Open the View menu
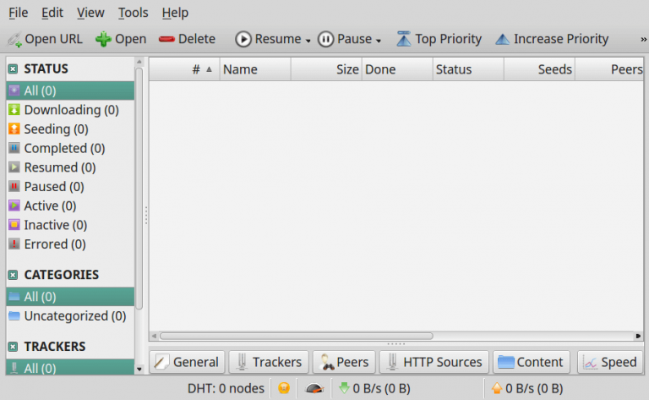 point(90,13)
